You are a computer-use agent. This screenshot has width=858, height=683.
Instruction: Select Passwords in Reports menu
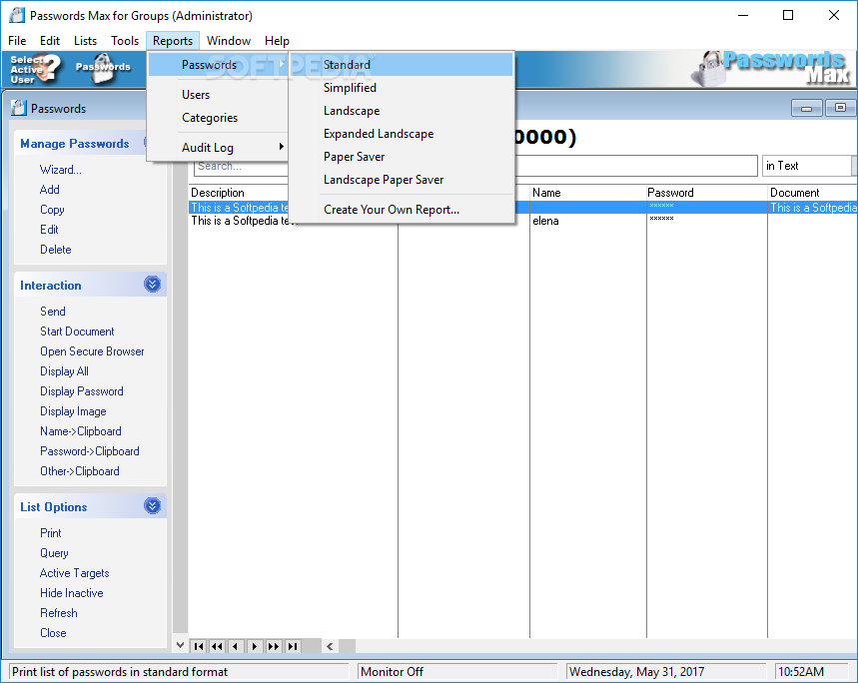pyautogui.click(x=218, y=65)
